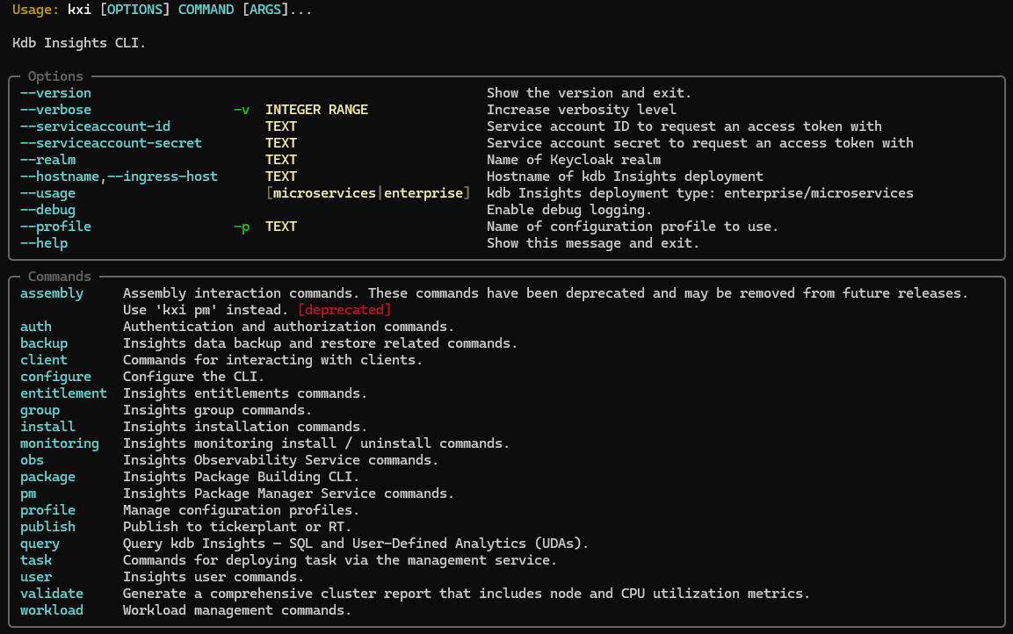The width and height of the screenshot is (1013, 634).
Task: Click the profile command name
Action: [x=47, y=511]
